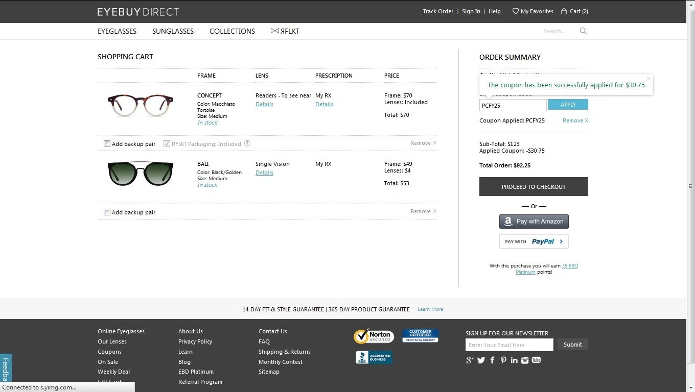
Task: Open the Pinterest social icon
Action: (503, 360)
